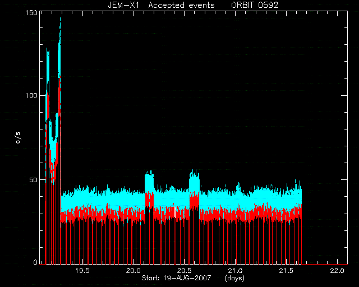
Task: Click the 21.0 x-axis tick label
Action: tap(236, 271)
